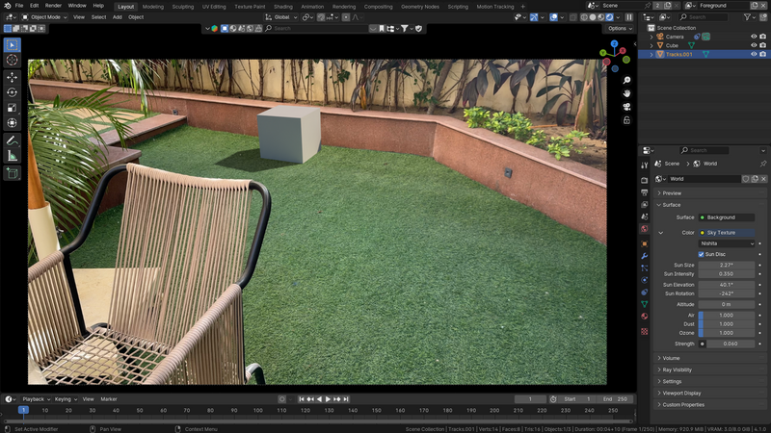Open the Modifiers wrench properties tab

point(644,256)
